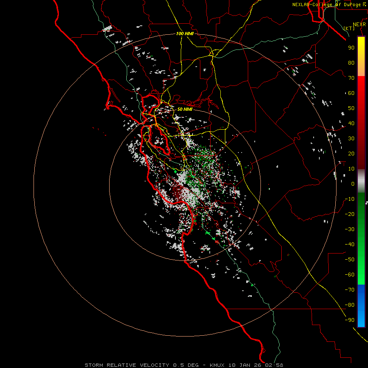Click the "-90" value on the velocity scale
This screenshot has width=368, height=368.
[x=350, y=320]
